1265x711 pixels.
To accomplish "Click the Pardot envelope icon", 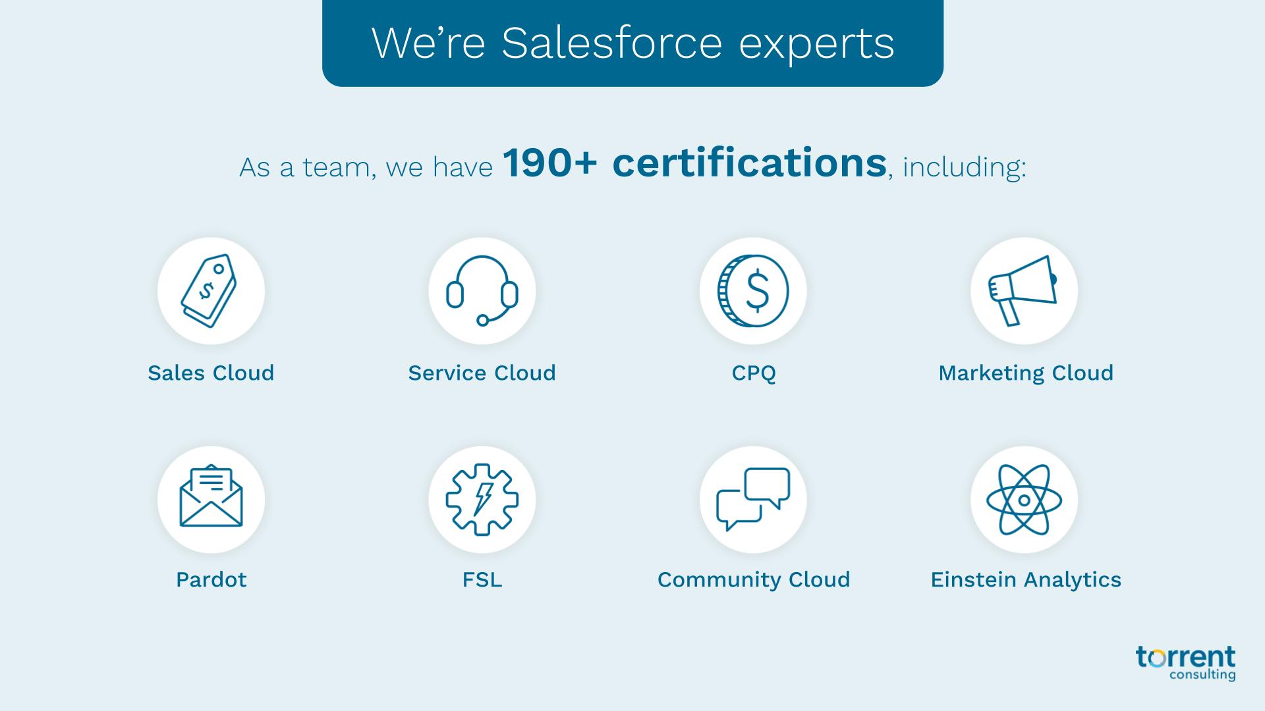I will coord(211,499).
